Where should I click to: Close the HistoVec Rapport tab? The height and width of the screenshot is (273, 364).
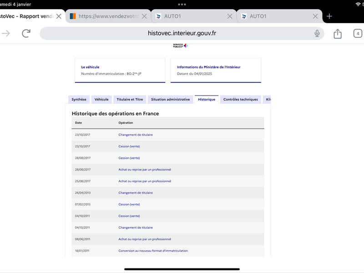(x=59, y=16)
